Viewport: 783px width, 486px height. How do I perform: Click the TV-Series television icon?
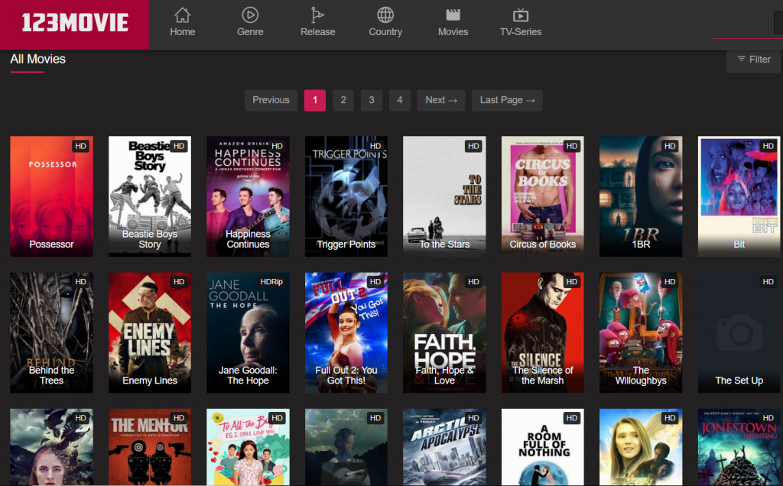click(x=520, y=15)
